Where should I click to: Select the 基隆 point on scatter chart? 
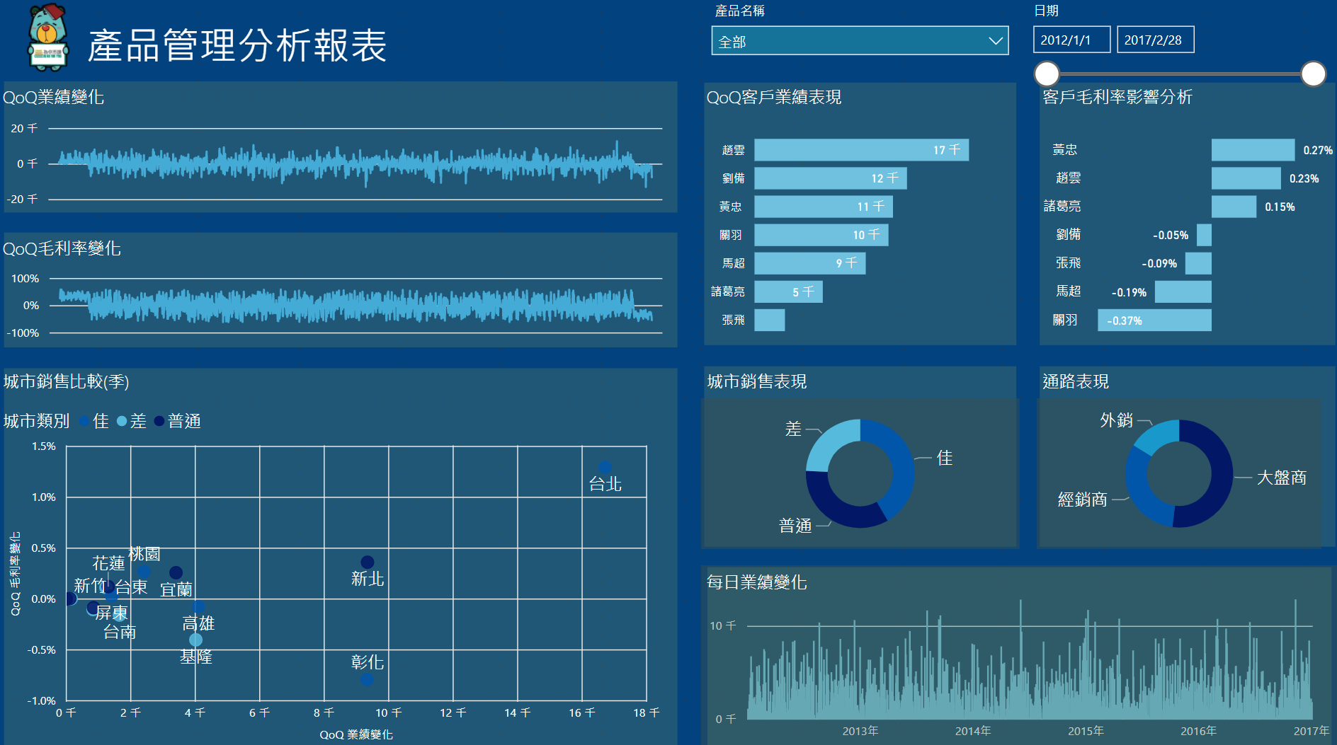tap(195, 640)
